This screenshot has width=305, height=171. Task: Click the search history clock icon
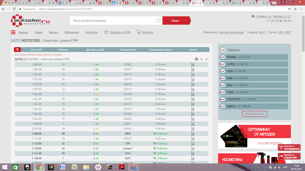159,21
